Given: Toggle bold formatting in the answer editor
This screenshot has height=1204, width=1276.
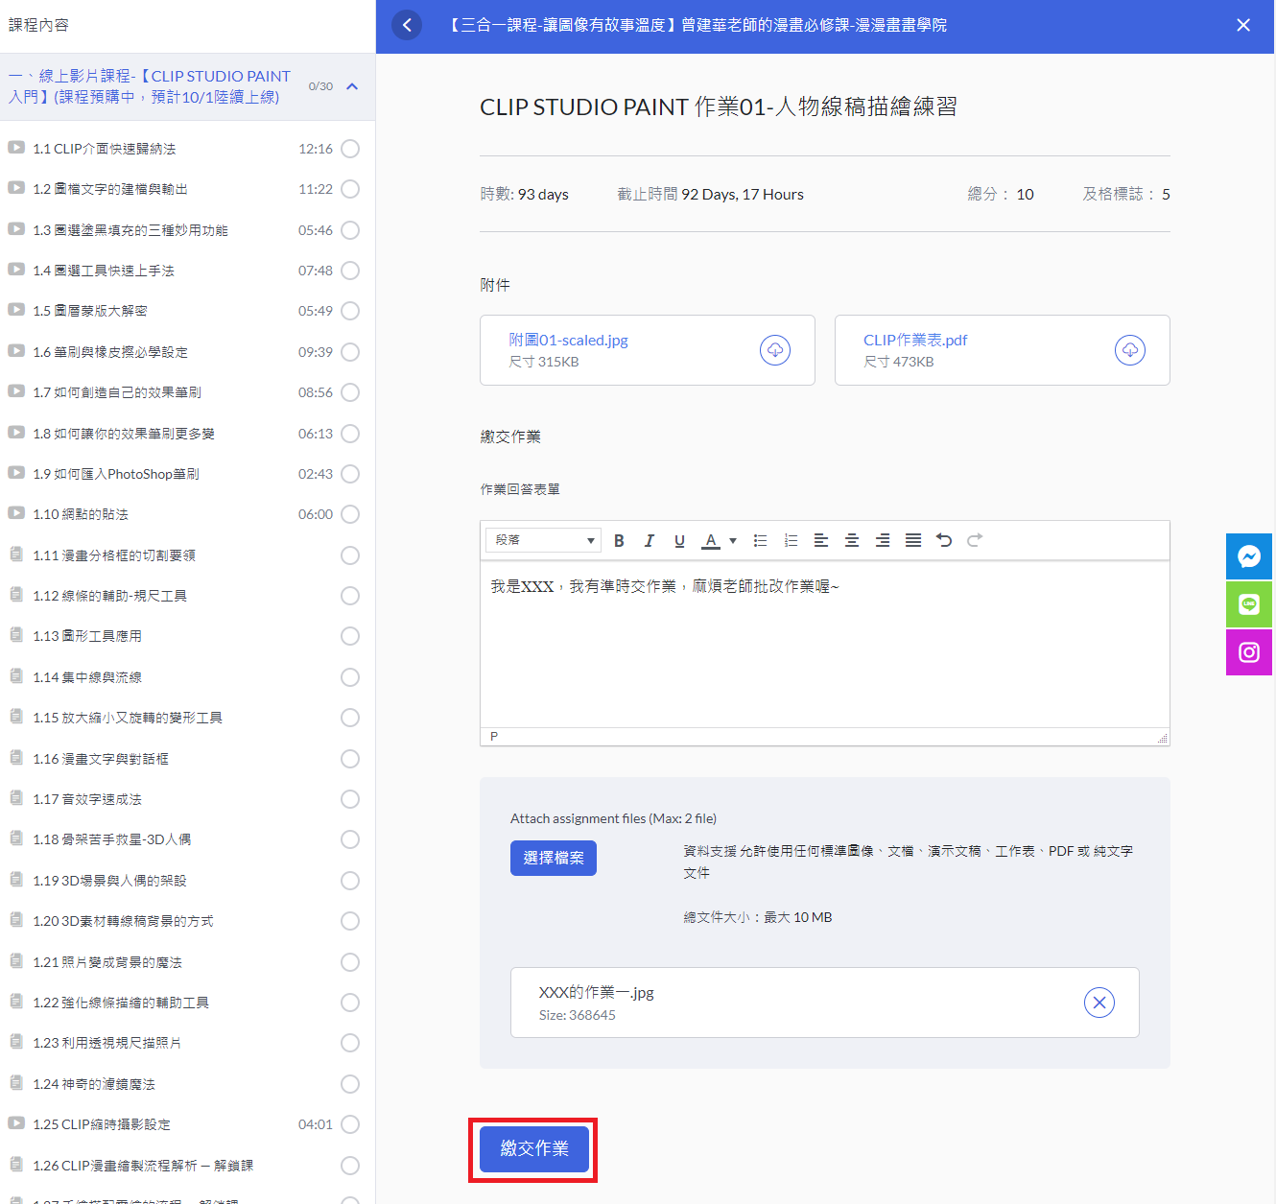Looking at the screenshot, I should (x=619, y=540).
